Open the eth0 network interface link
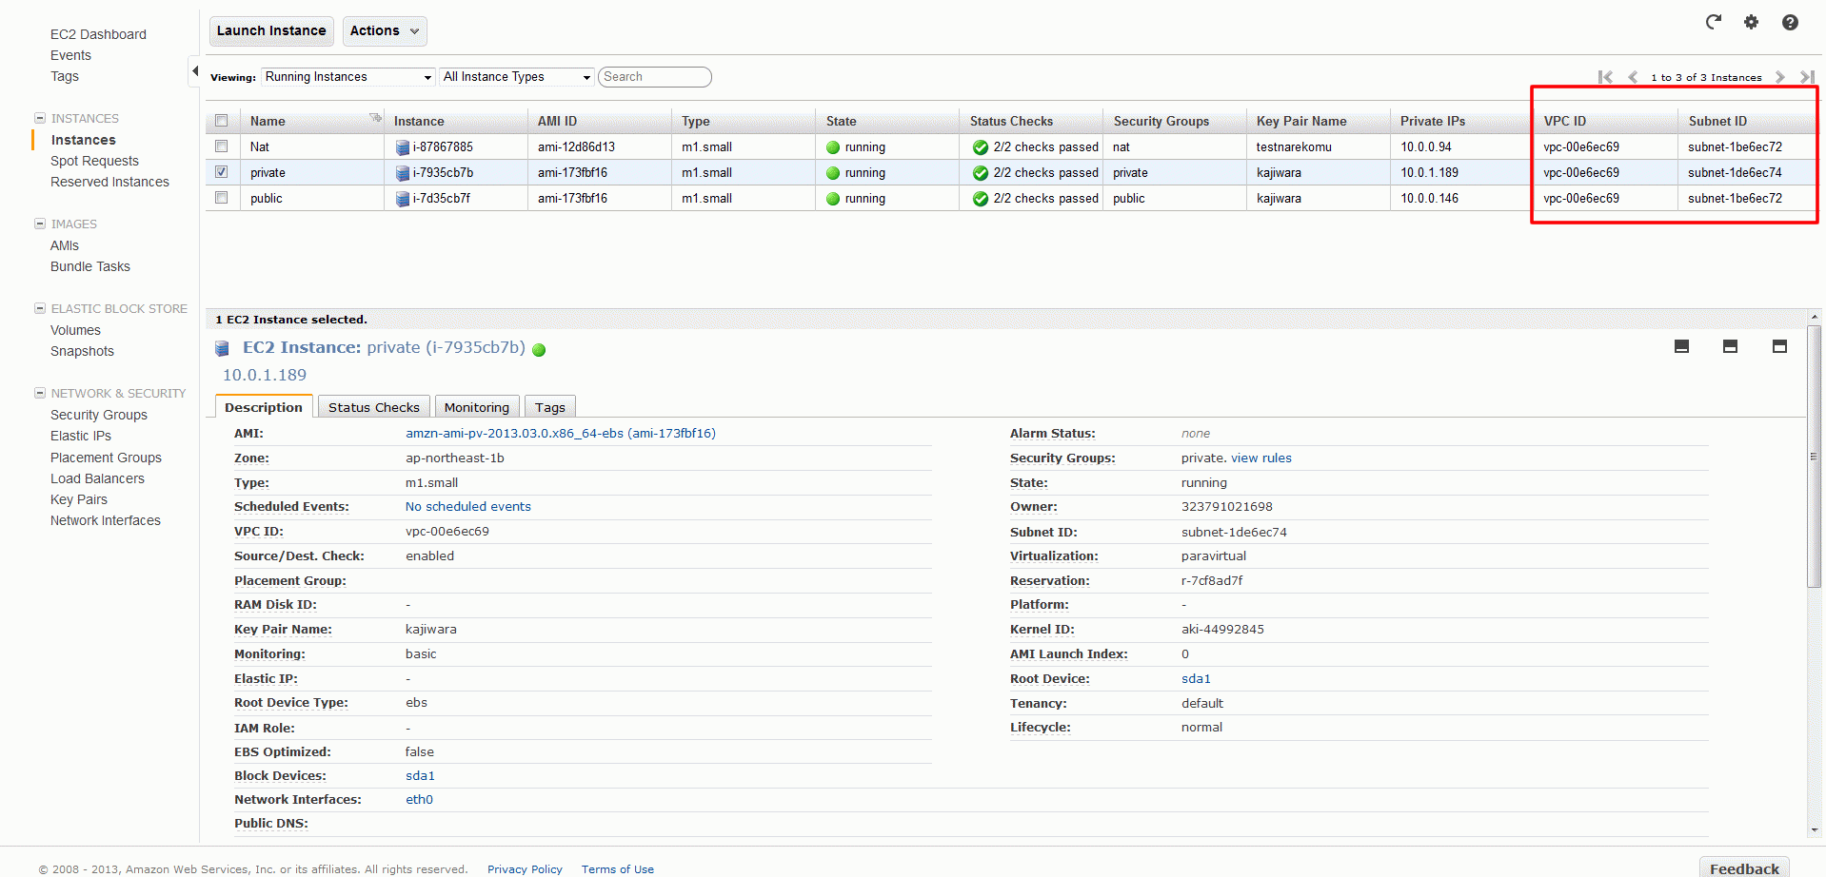Viewport: 1826px width, 877px height. click(419, 800)
